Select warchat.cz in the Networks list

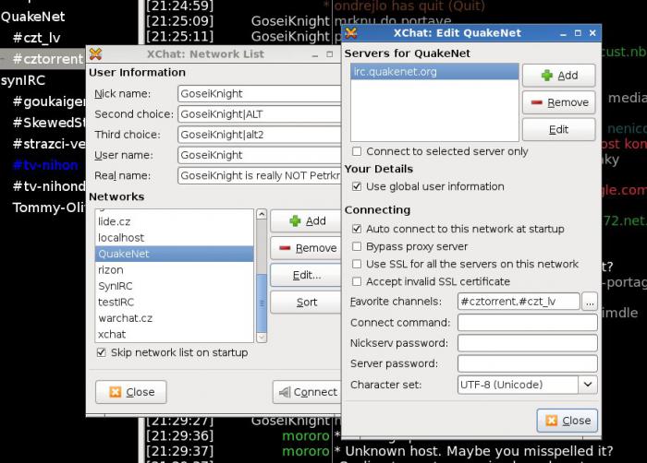pos(174,318)
